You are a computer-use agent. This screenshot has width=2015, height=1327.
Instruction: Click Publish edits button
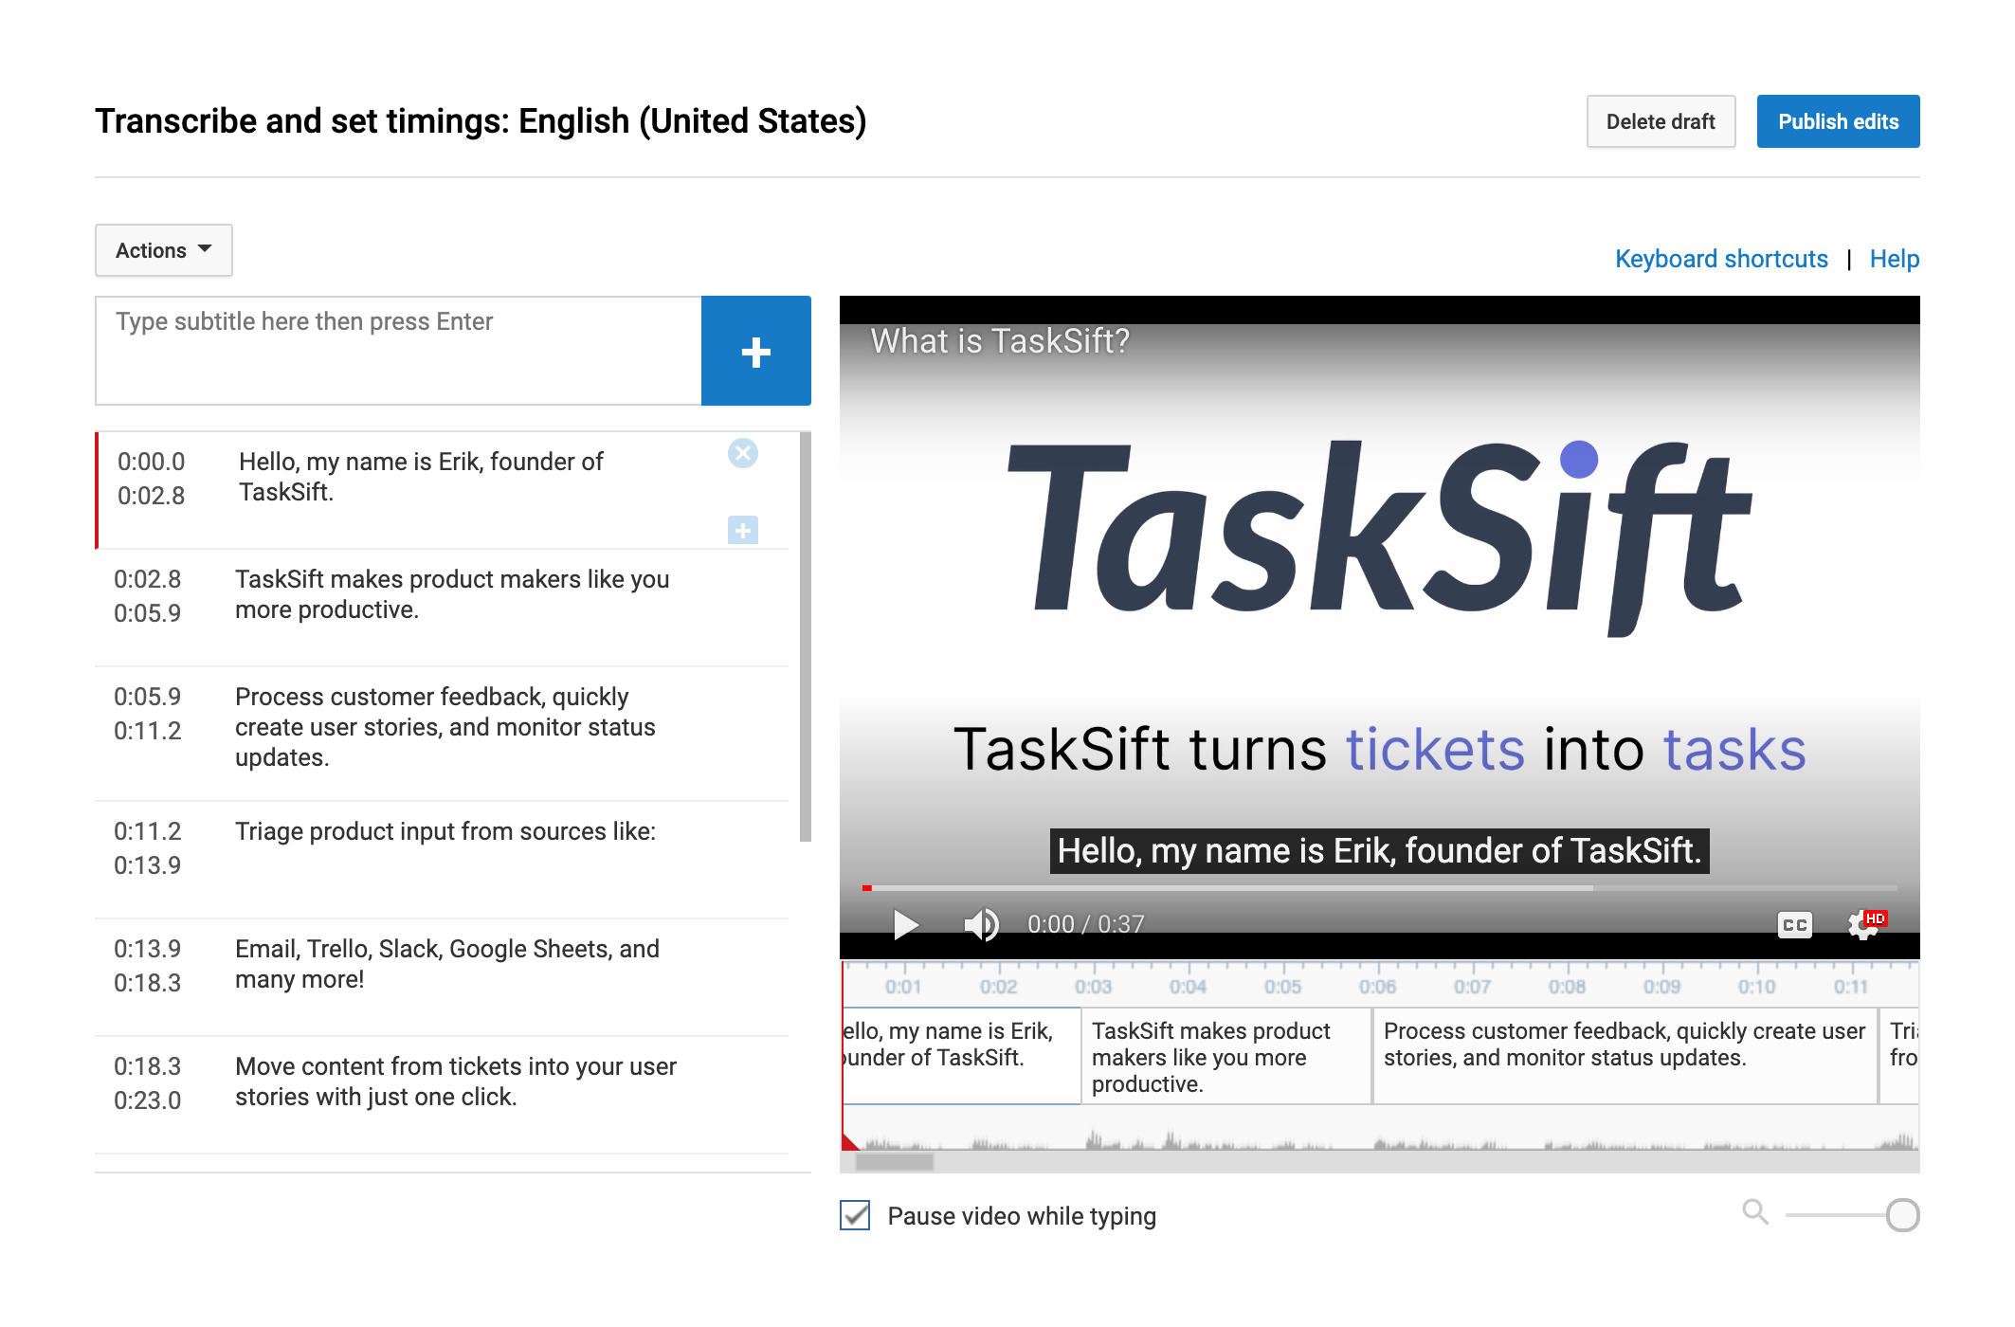[x=1841, y=121]
